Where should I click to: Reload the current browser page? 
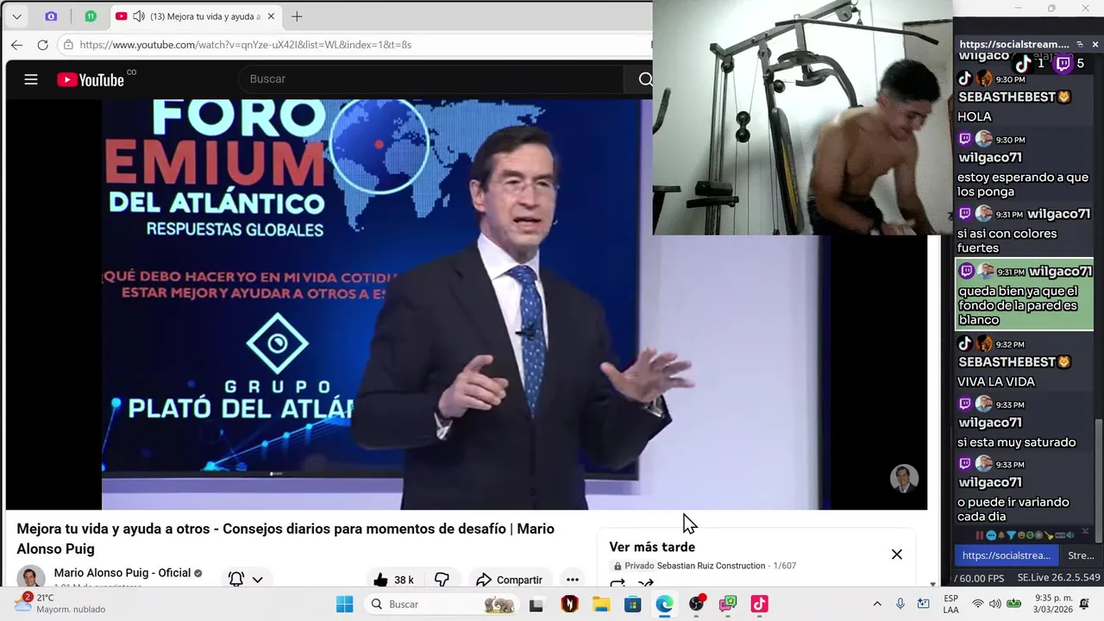pos(42,45)
